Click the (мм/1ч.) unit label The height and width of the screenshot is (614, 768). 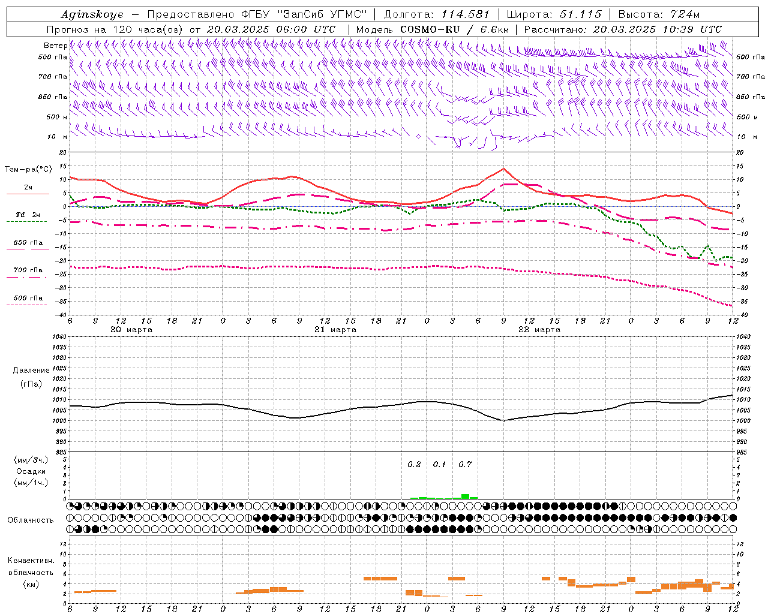[x=31, y=483]
